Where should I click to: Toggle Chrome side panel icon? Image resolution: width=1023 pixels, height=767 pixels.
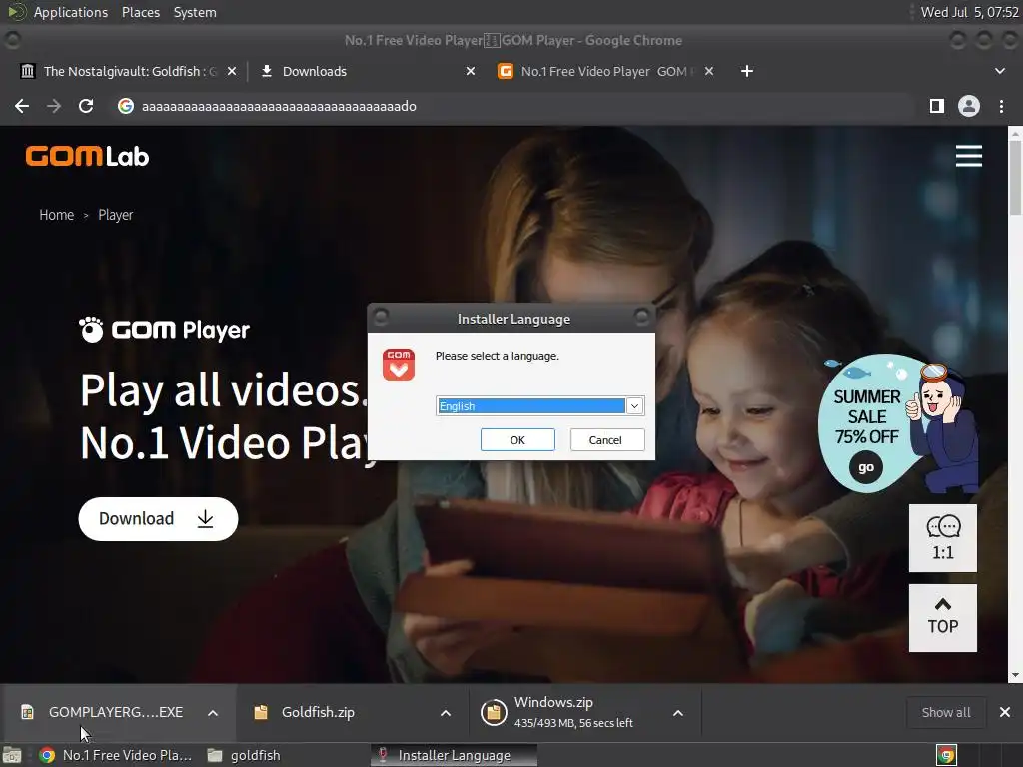937,106
